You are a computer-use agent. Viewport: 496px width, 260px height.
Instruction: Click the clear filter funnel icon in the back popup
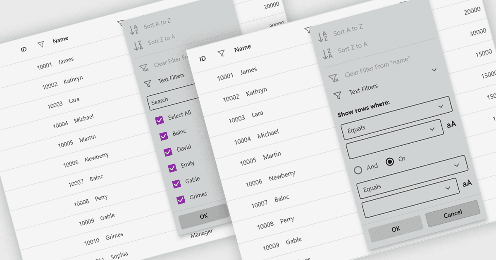point(143,68)
